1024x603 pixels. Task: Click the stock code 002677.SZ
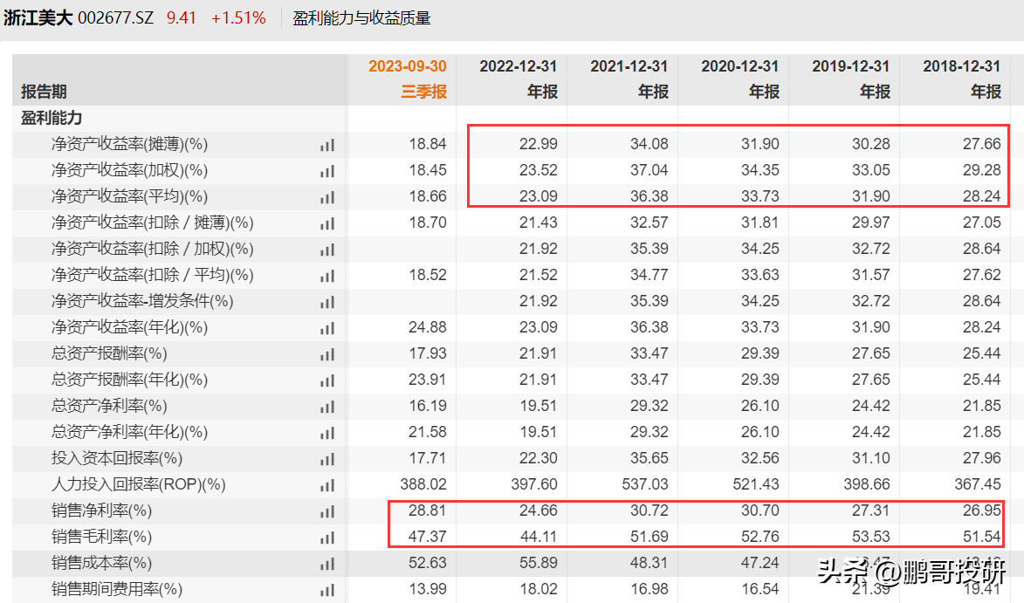click(115, 17)
